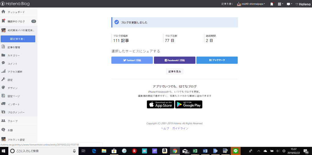Click the ブログを更新しました checkmark icon
Viewport: 312px width, 155px height.
pyautogui.click(x=117, y=22)
